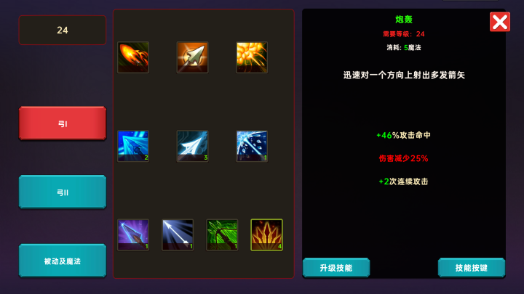Close the skill detail panel

500,22
